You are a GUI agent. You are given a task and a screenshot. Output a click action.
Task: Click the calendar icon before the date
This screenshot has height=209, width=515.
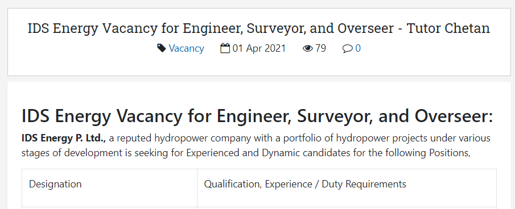coord(225,48)
